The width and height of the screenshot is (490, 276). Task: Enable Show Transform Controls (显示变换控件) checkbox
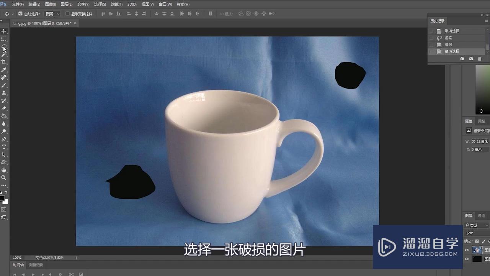point(67,14)
